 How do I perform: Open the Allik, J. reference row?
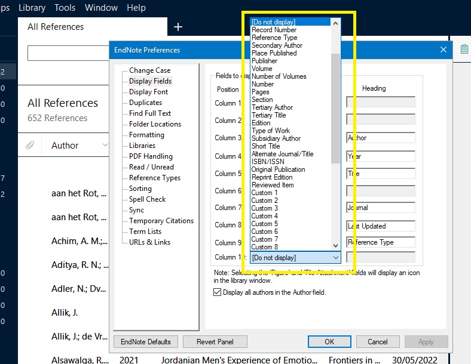(x=65, y=313)
